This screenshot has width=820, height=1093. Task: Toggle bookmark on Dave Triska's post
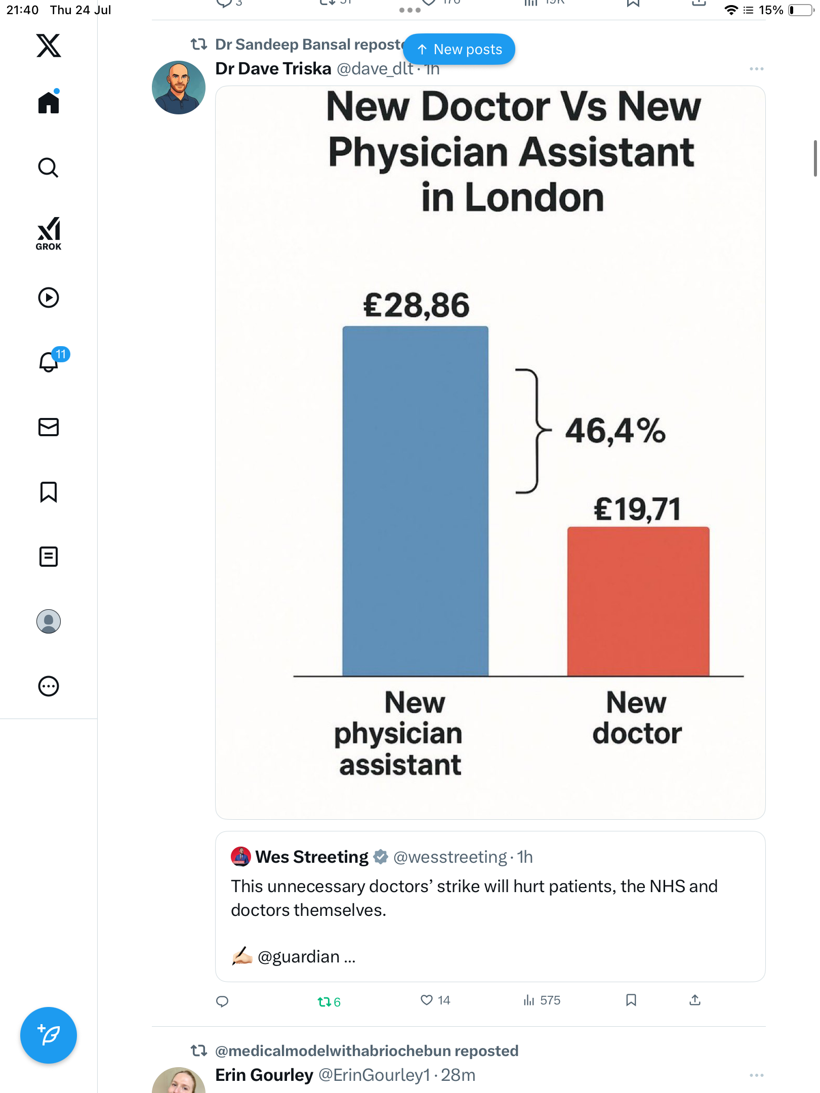coord(631,1000)
